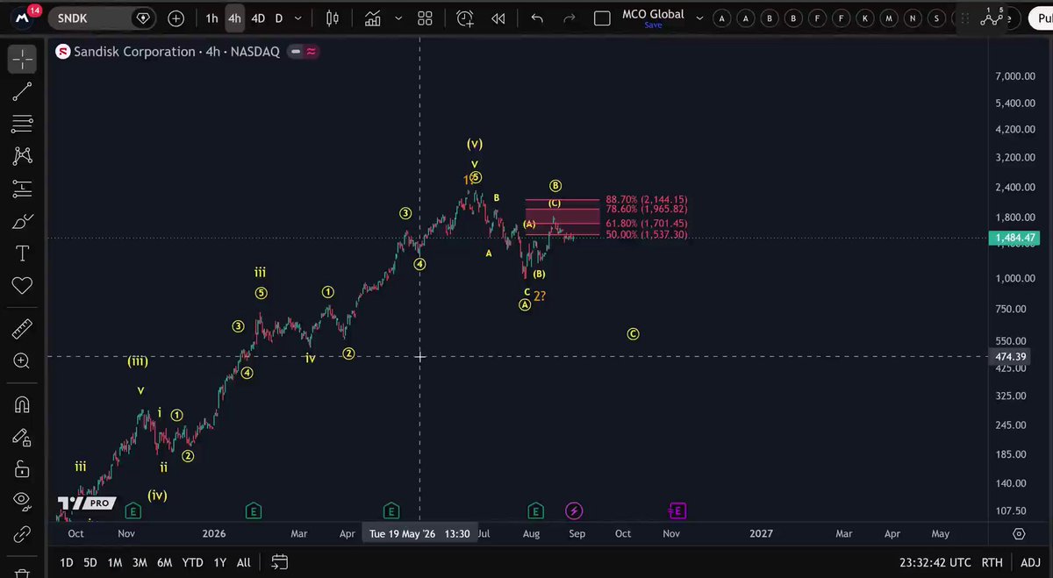Switch to the 1h interval
The height and width of the screenshot is (578, 1053).
click(x=211, y=18)
